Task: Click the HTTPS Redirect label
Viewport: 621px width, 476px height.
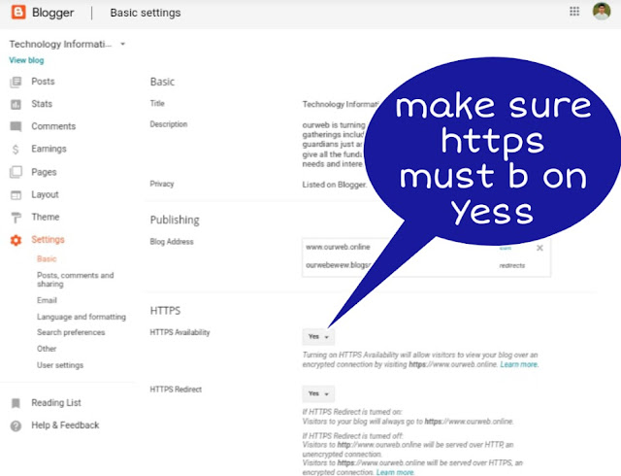Action: pyautogui.click(x=176, y=390)
